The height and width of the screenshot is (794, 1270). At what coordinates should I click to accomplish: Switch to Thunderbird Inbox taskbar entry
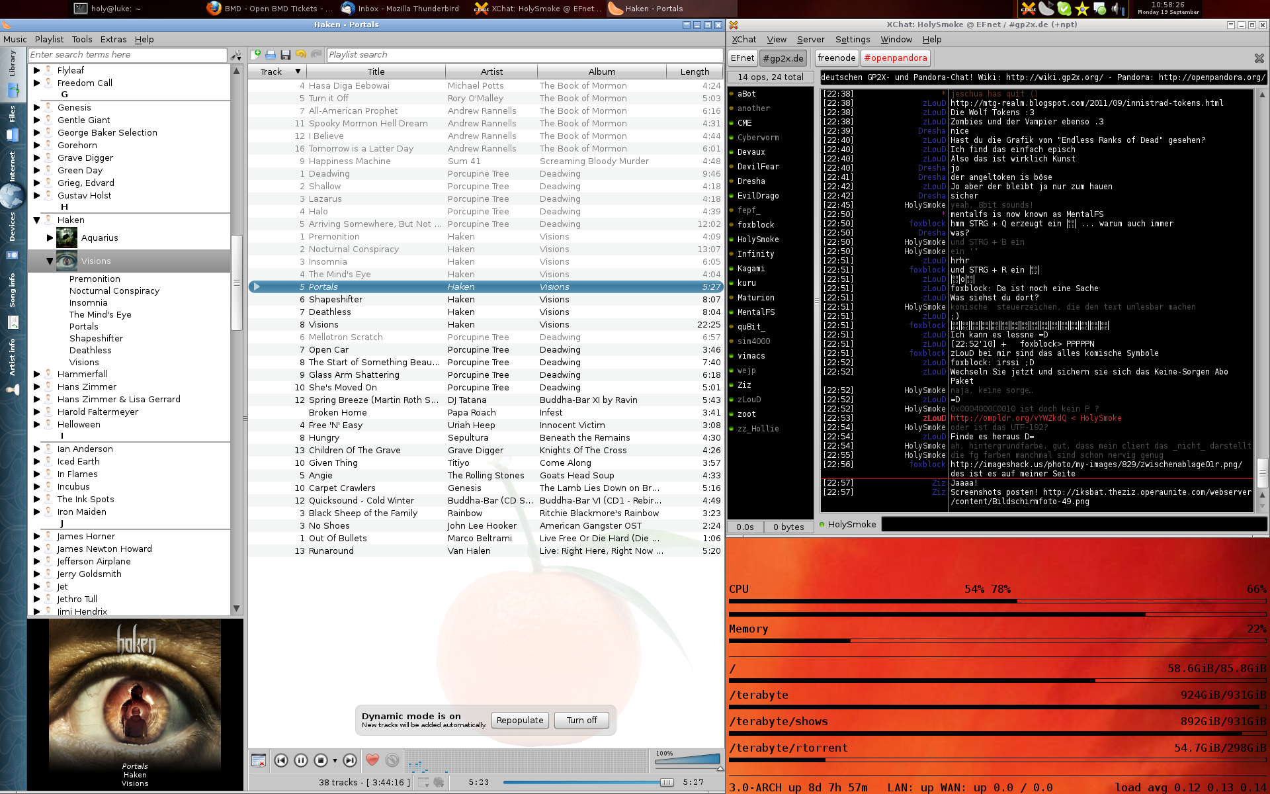point(401,9)
